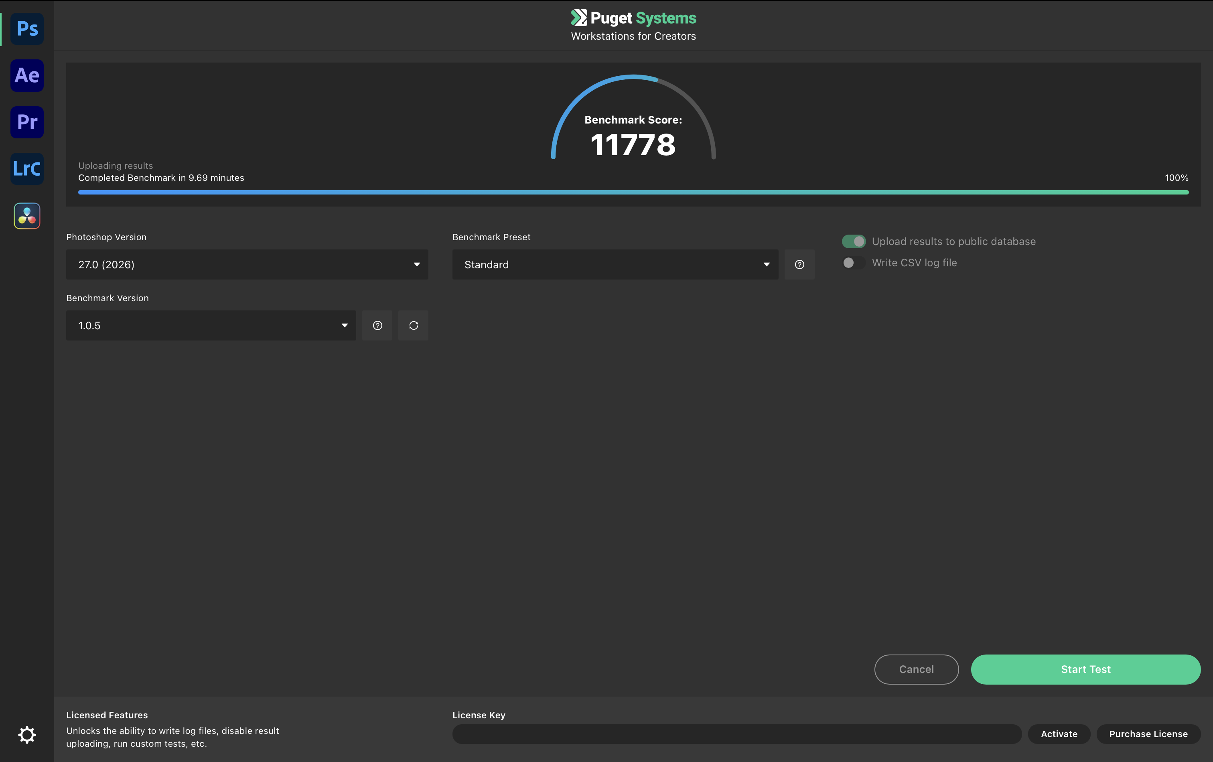Screen dimensions: 1213x762
Task: Open the Lightroom Classic benchmark
Action: (27, 169)
